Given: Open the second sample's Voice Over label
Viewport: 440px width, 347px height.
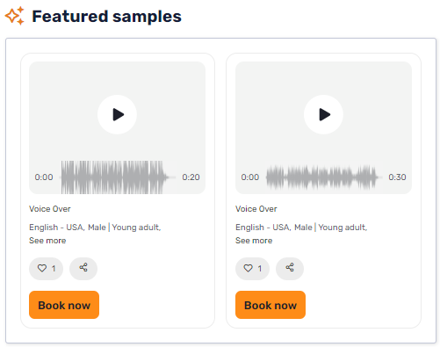Looking at the screenshot, I should tap(256, 209).
